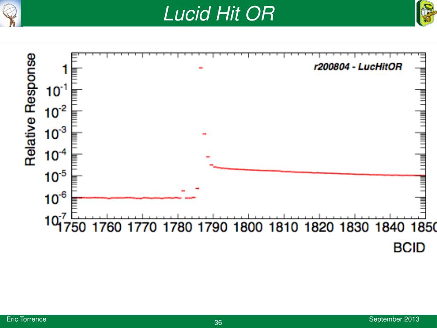Screen dimensions: 437x328
Task: Select the slide title 'Lucid Hit OR'
Action: (x=219, y=13)
